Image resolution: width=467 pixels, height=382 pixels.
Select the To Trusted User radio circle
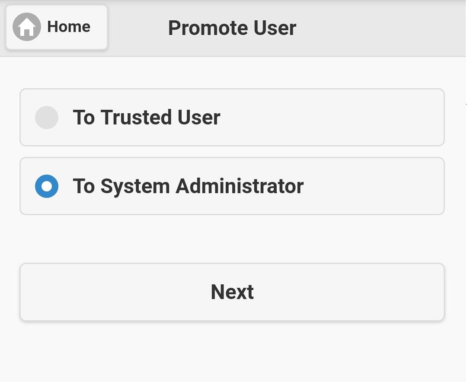pos(47,118)
